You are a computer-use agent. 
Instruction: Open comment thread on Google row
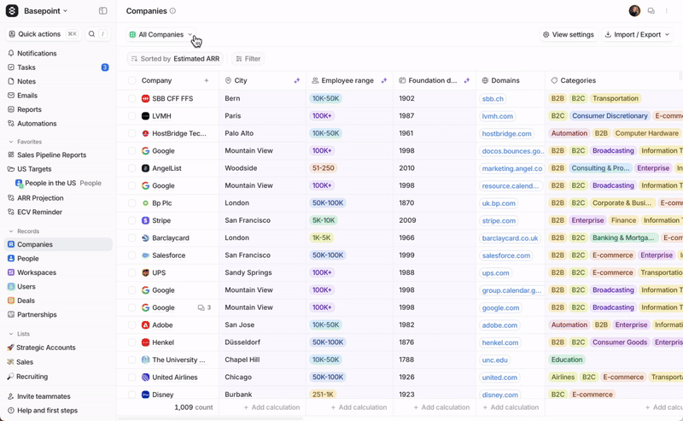[x=204, y=307]
